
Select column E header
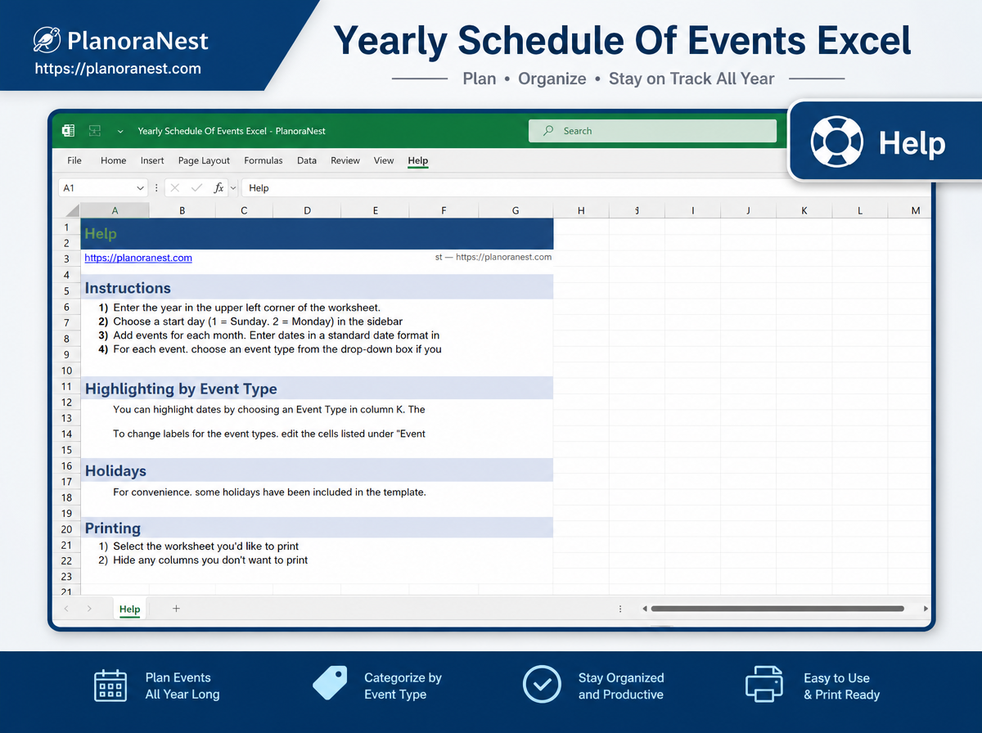click(376, 211)
